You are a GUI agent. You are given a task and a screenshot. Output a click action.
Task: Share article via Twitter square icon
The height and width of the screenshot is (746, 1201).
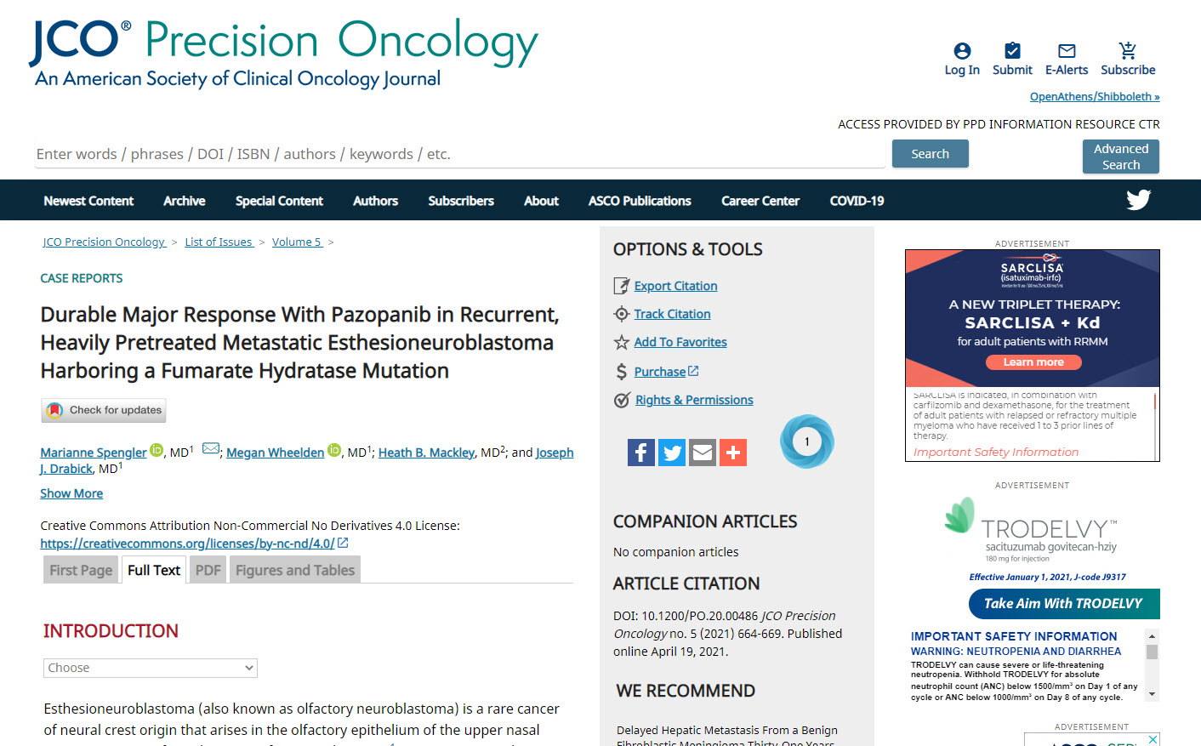(x=672, y=453)
